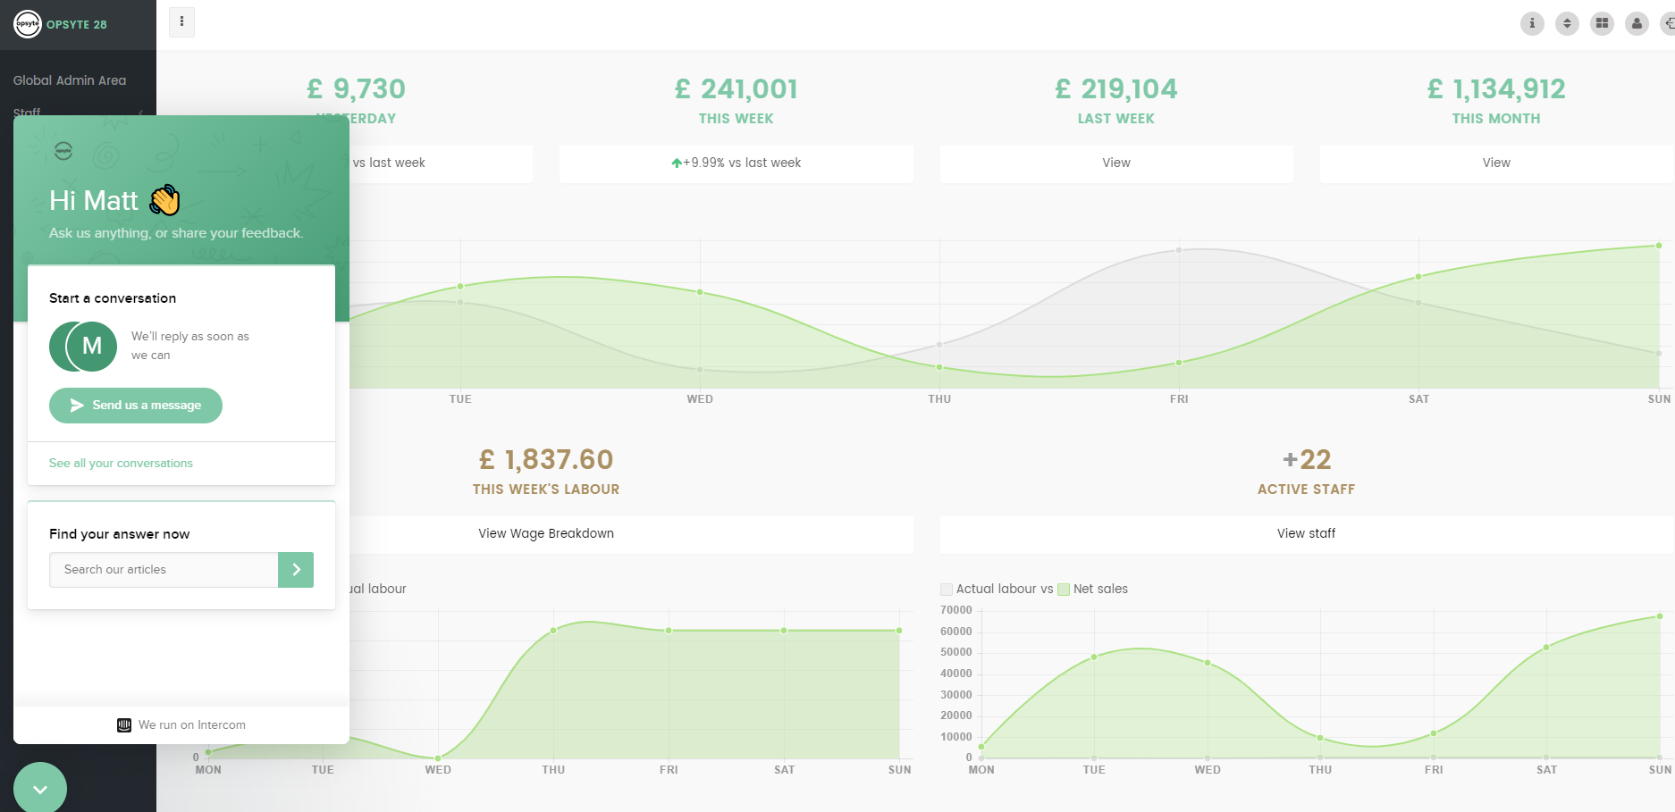Click the Send us a message button
The image size is (1675, 812).
pyautogui.click(x=135, y=405)
